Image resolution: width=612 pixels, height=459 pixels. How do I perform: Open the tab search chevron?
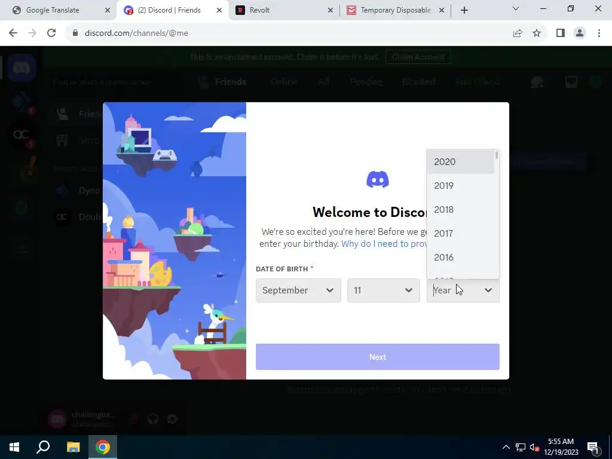pyautogui.click(x=516, y=8)
